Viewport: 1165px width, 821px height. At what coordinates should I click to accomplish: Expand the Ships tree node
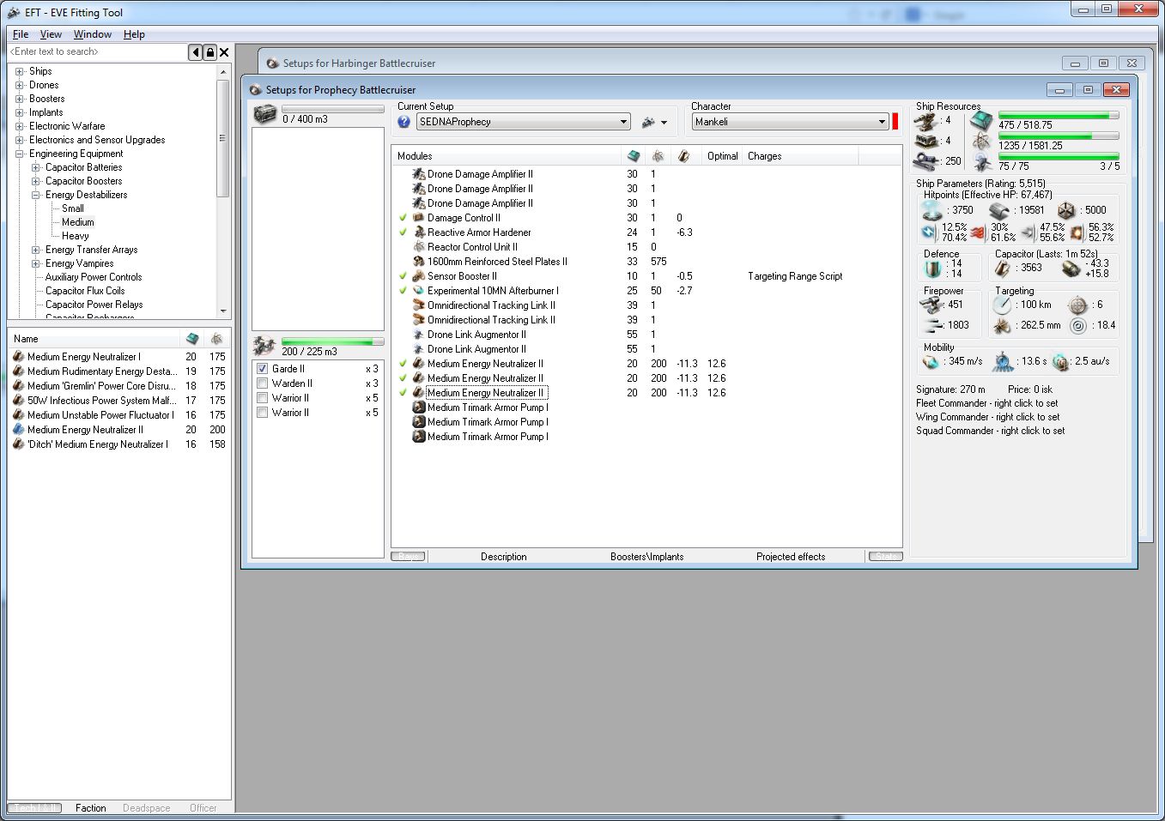click(x=20, y=71)
